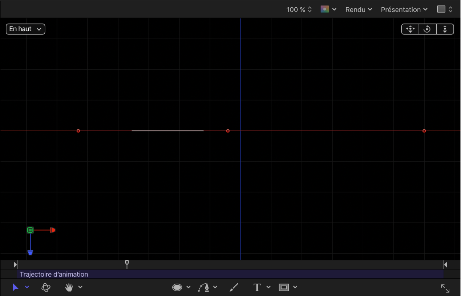Screen dimensions: 461x296
Task: Click the Trajectoire d'animation timeline bar
Action: [230, 274]
